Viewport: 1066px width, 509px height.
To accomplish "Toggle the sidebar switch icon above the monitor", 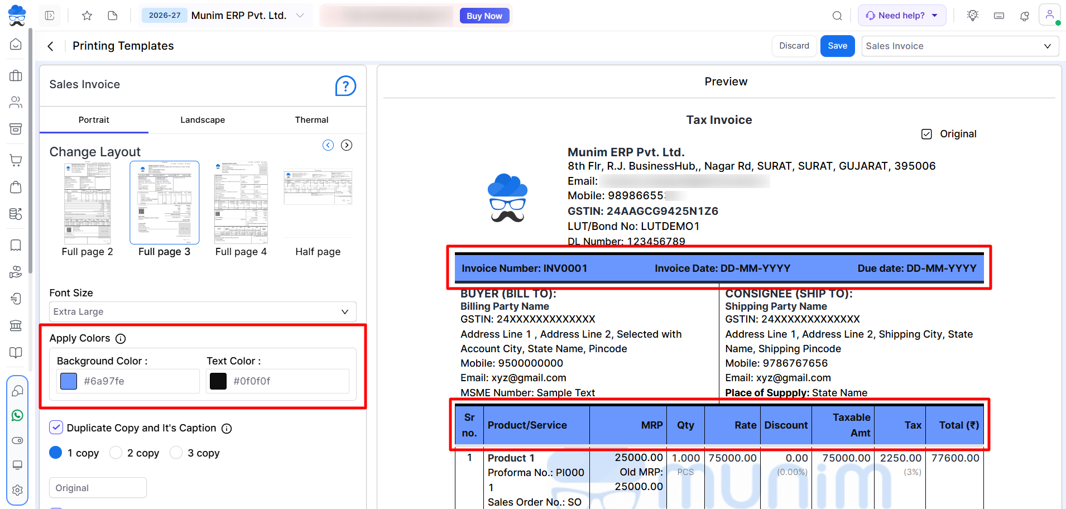I will pyautogui.click(x=17, y=440).
